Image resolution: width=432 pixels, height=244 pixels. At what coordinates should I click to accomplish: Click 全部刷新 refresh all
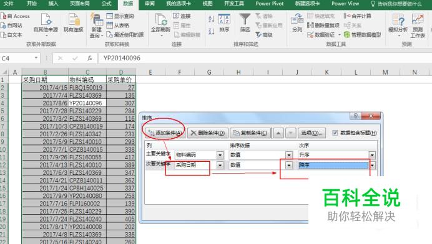click(x=160, y=26)
